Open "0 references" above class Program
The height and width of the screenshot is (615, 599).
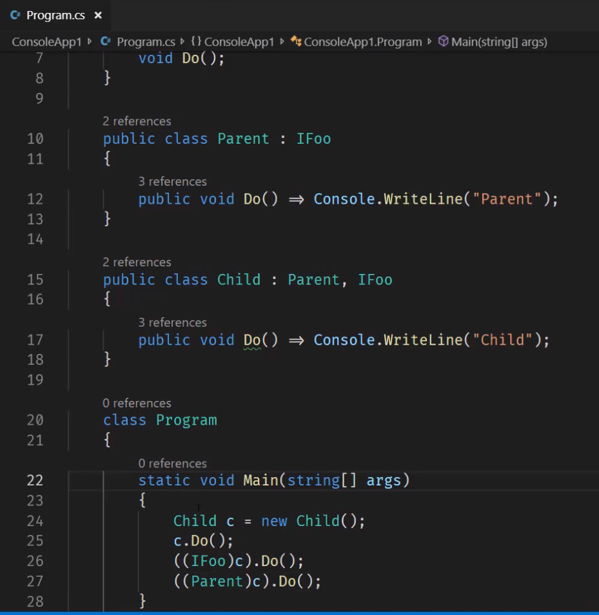[x=137, y=403]
